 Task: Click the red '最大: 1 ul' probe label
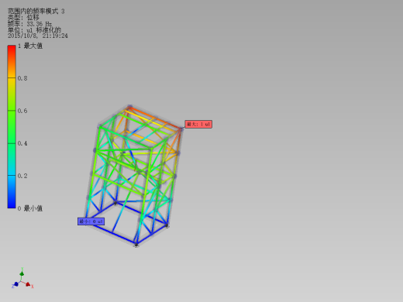[x=198, y=124]
